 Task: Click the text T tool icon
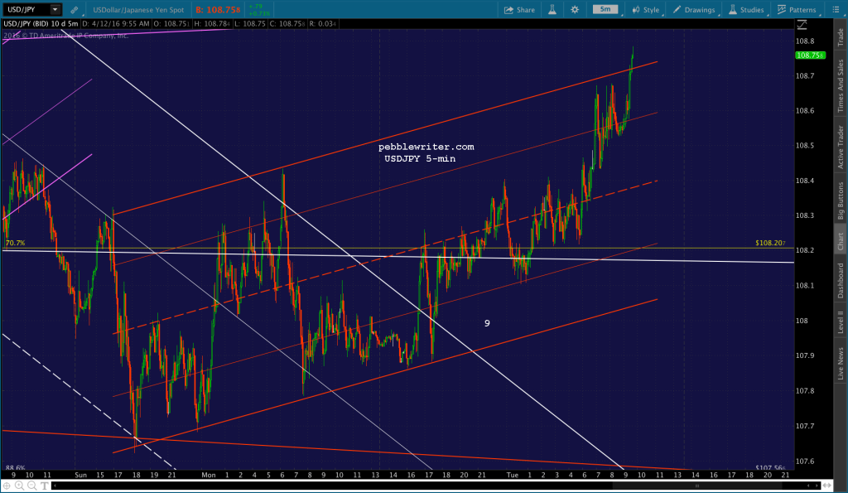pos(45,486)
